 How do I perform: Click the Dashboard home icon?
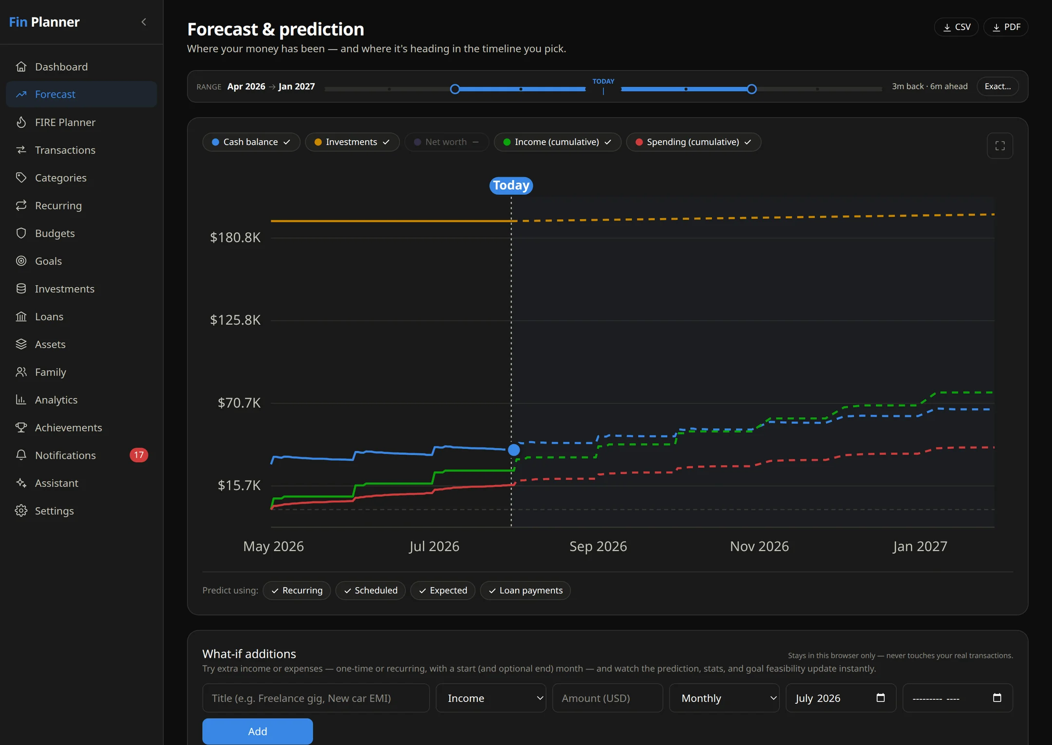click(x=21, y=67)
